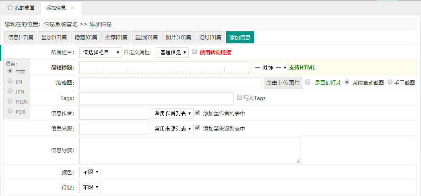This screenshot has width=421, height=196.
Task: Expand the 常用作者列表 dropdown
Action: click(172, 114)
